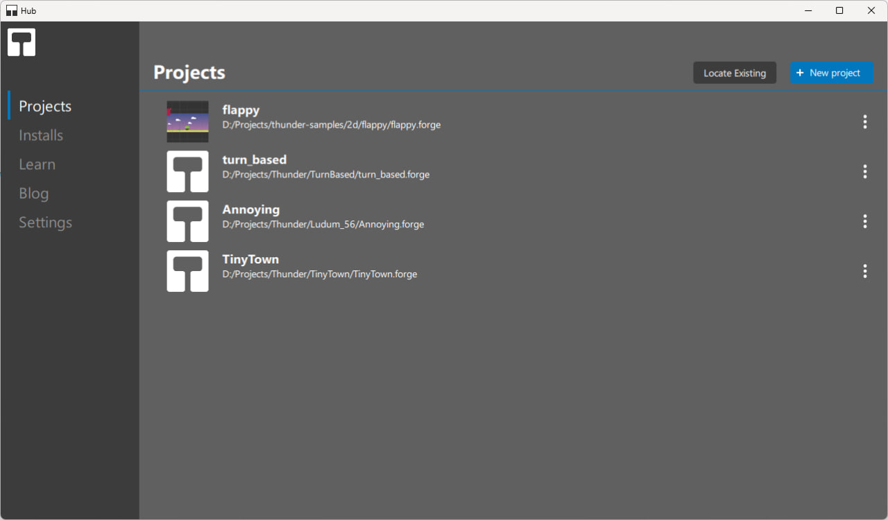Select the TinyTown.forge file path
Screen dimensions: 888x520
(319, 275)
